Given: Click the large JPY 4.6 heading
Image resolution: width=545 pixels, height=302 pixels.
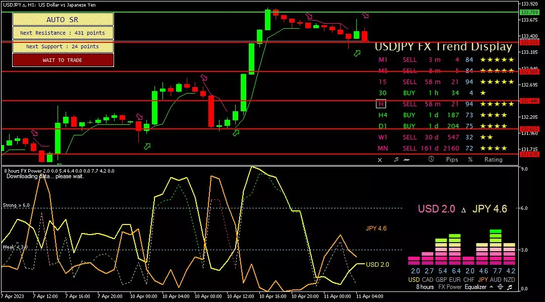Looking at the screenshot, I should (489, 209).
